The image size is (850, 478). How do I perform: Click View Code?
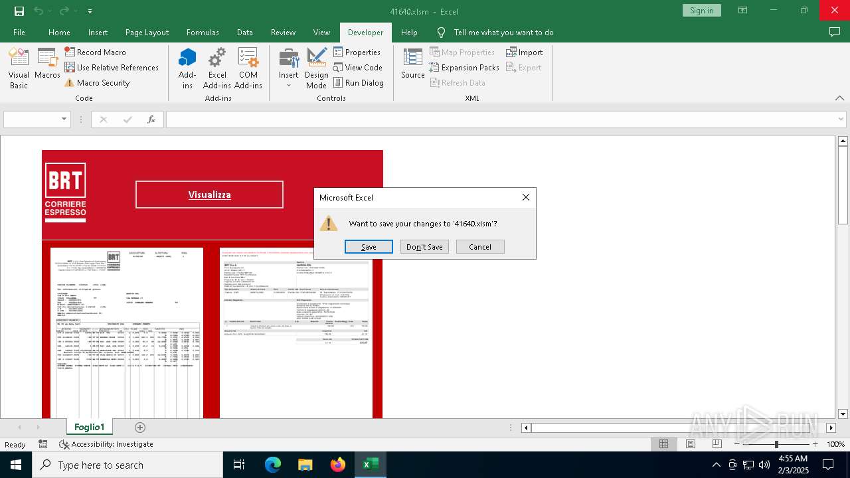pos(357,67)
